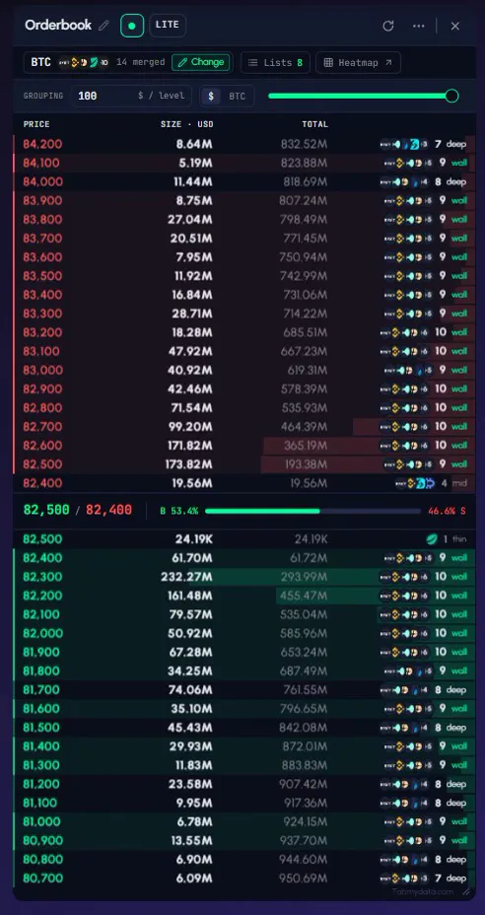Click exchange icons in the 82,600 ask row
The image size is (485, 915).
click(404, 446)
